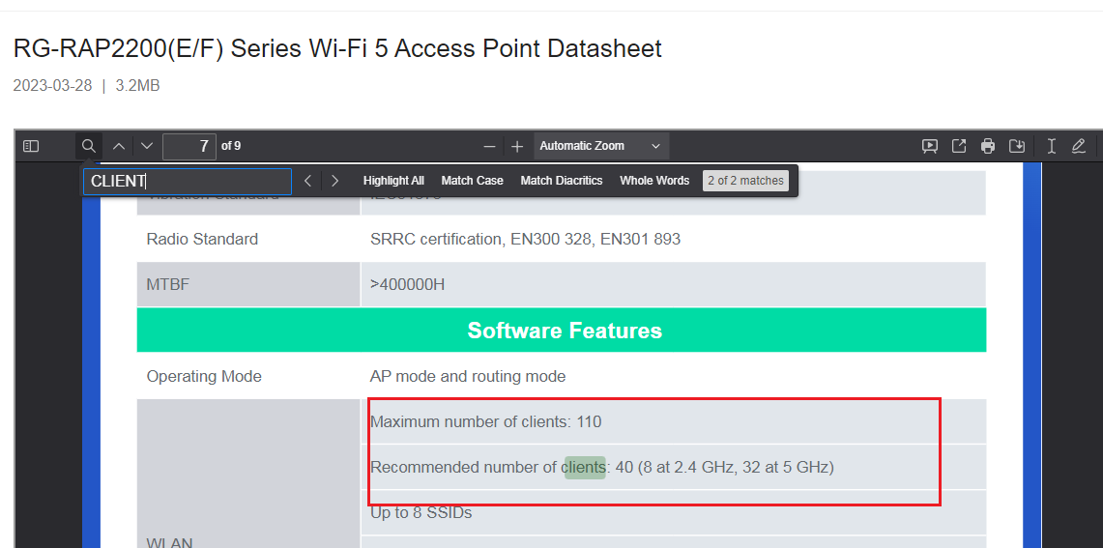Click the 'of 9' page count
The height and width of the screenshot is (548, 1103).
click(x=231, y=146)
